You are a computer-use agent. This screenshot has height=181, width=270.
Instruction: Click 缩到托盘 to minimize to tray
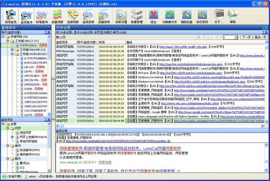(187, 17)
